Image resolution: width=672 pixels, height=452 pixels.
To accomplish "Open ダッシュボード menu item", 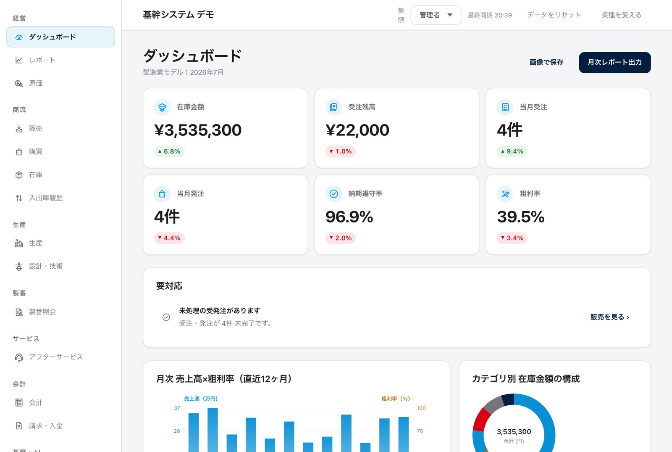I will [60, 37].
